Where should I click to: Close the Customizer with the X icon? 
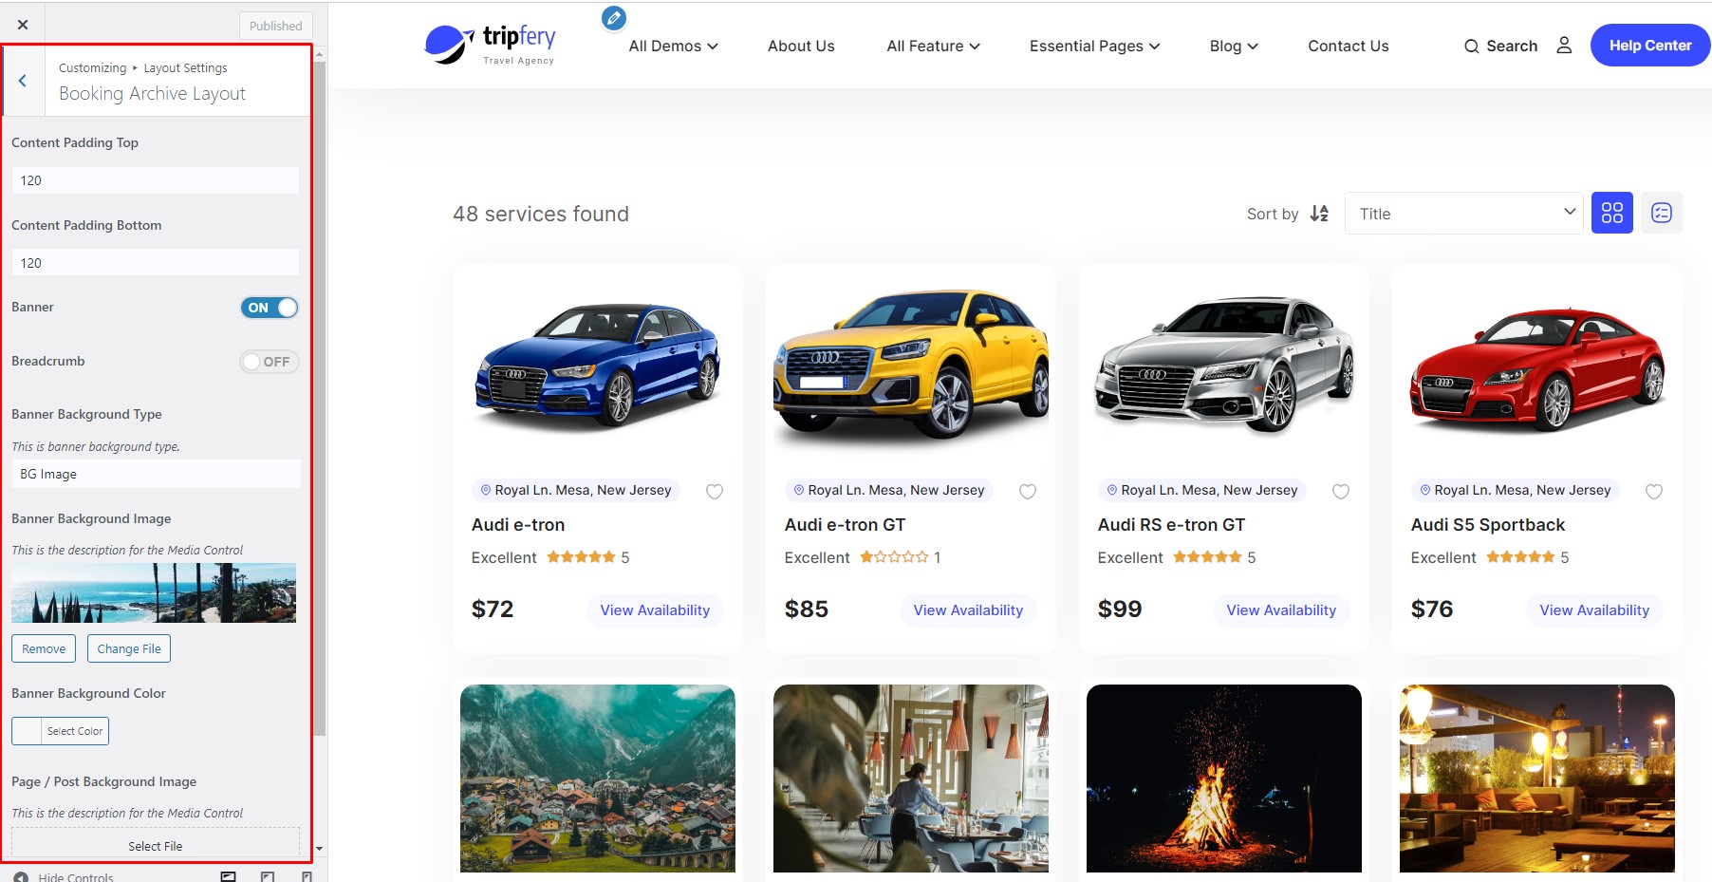pos(23,25)
